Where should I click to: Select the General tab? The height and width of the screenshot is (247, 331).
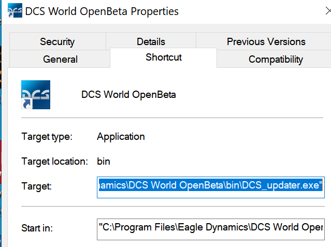point(60,59)
